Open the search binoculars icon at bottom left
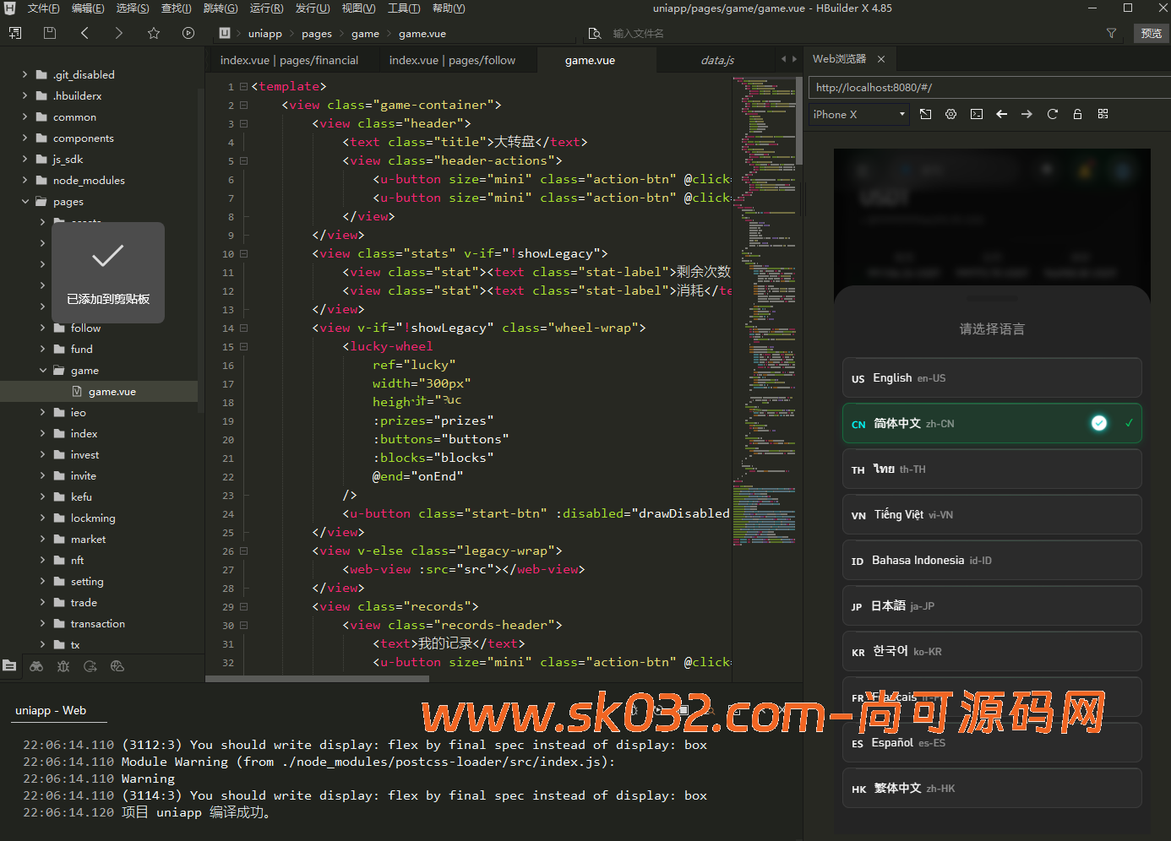 [x=36, y=666]
